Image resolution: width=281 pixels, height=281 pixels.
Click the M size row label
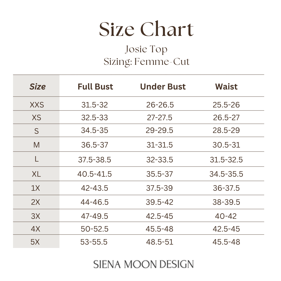coord(36,145)
